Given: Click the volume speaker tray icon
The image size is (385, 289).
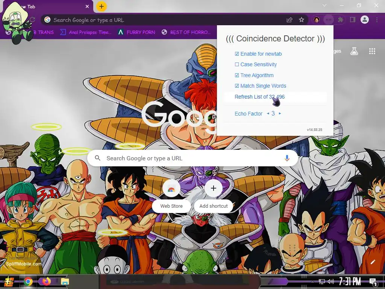Looking at the screenshot, I should (x=331, y=281).
